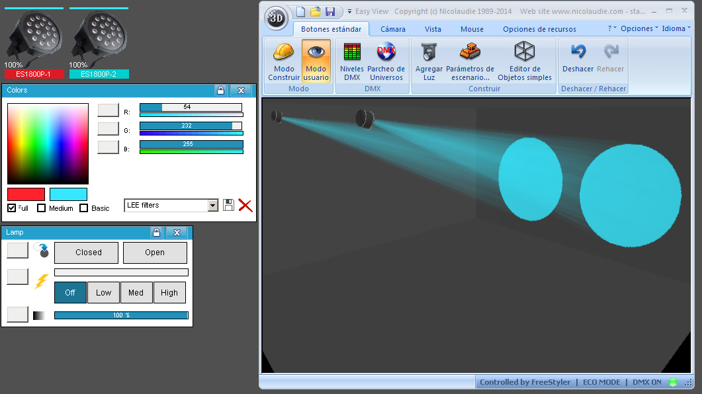The image size is (702, 394).
Task: Adjust the B channel slider
Action: [x=191, y=144]
